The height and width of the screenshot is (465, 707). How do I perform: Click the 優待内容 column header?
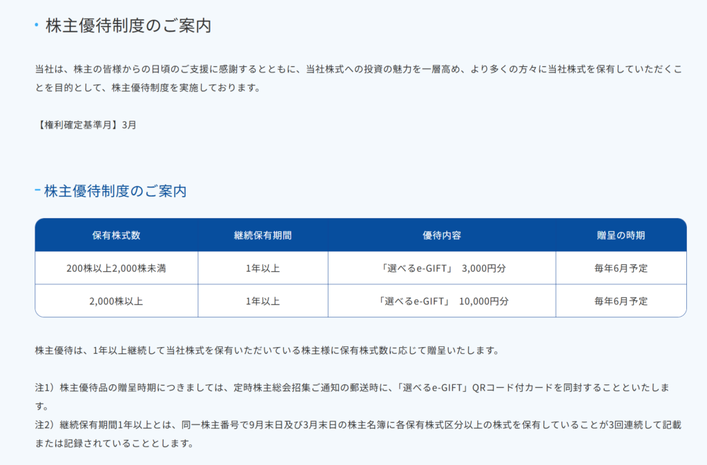point(441,235)
